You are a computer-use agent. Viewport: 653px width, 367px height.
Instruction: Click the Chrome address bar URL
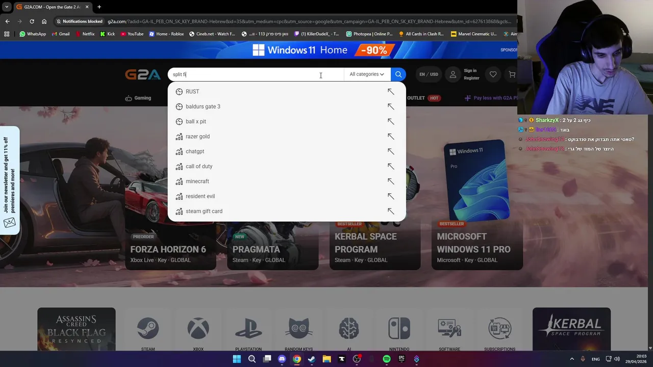coord(309,21)
